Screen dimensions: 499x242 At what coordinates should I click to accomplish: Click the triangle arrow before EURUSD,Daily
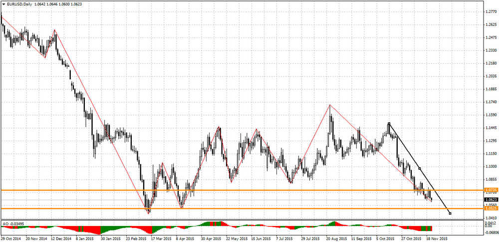click(2, 4)
